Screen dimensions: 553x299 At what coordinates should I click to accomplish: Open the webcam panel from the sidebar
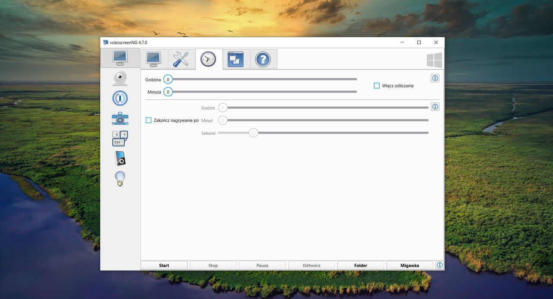coord(120,78)
